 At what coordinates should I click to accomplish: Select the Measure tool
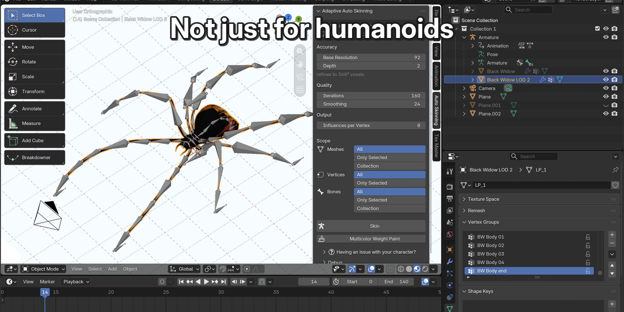(x=35, y=123)
